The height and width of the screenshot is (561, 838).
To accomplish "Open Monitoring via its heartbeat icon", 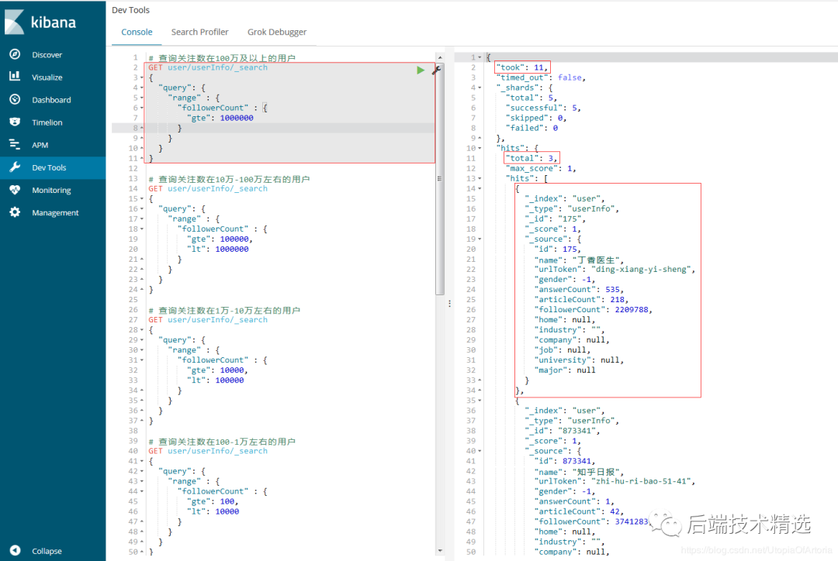I will tap(15, 190).
